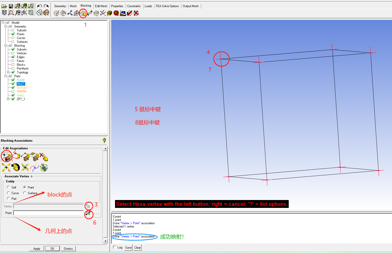The width and height of the screenshot is (392, 253).
Task: Open Pre-Mesh Params tool
Action: point(110,13)
